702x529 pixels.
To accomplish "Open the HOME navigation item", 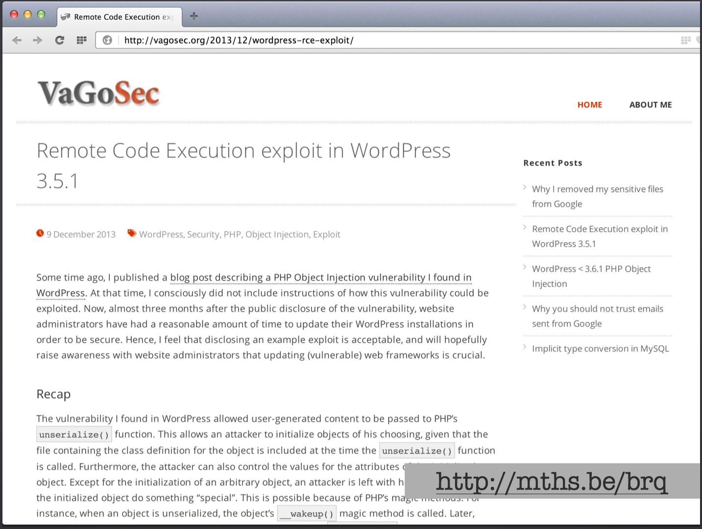I will pyautogui.click(x=590, y=105).
